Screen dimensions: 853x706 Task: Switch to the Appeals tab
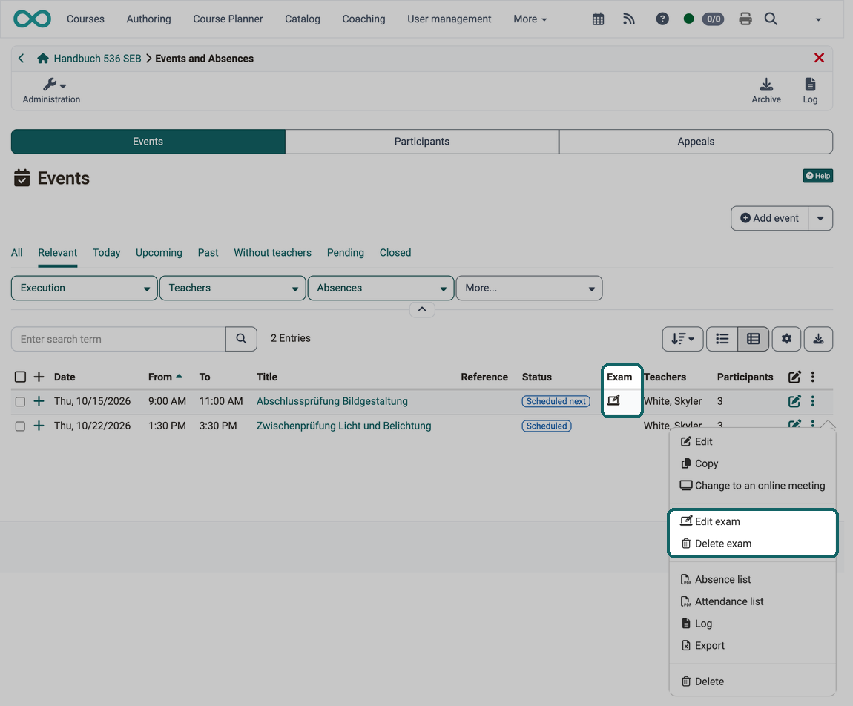[x=696, y=142]
